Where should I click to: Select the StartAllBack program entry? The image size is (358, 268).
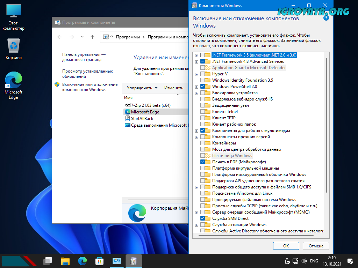142,119
